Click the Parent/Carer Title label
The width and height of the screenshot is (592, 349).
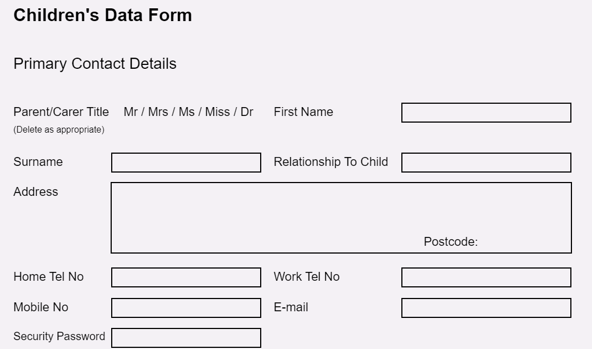pos(61,112)
